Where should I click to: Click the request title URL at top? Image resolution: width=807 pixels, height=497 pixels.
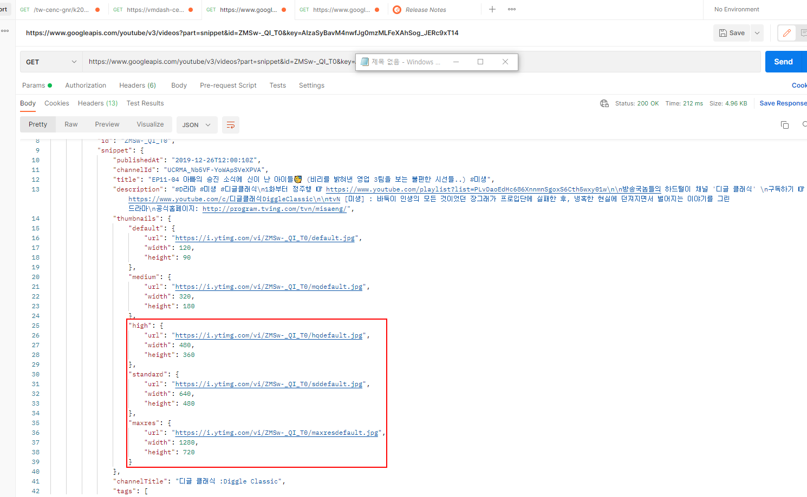pyautogui.click(x=242, y=33)
